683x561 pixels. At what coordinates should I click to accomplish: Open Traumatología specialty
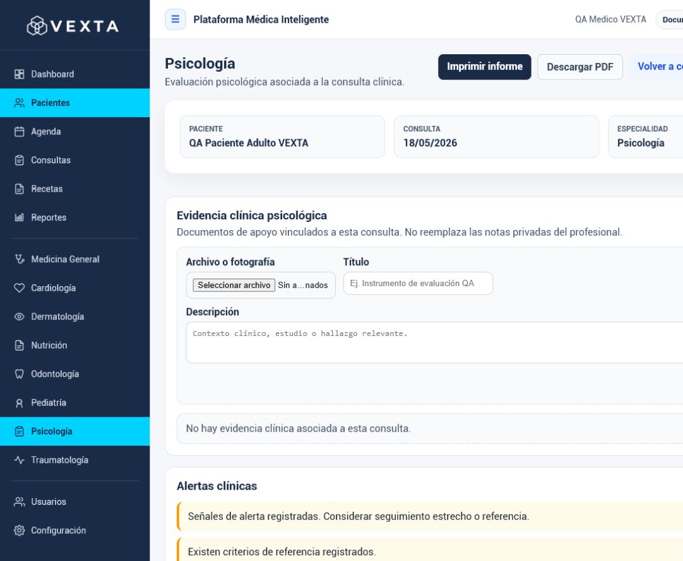[x=75, y=460]
